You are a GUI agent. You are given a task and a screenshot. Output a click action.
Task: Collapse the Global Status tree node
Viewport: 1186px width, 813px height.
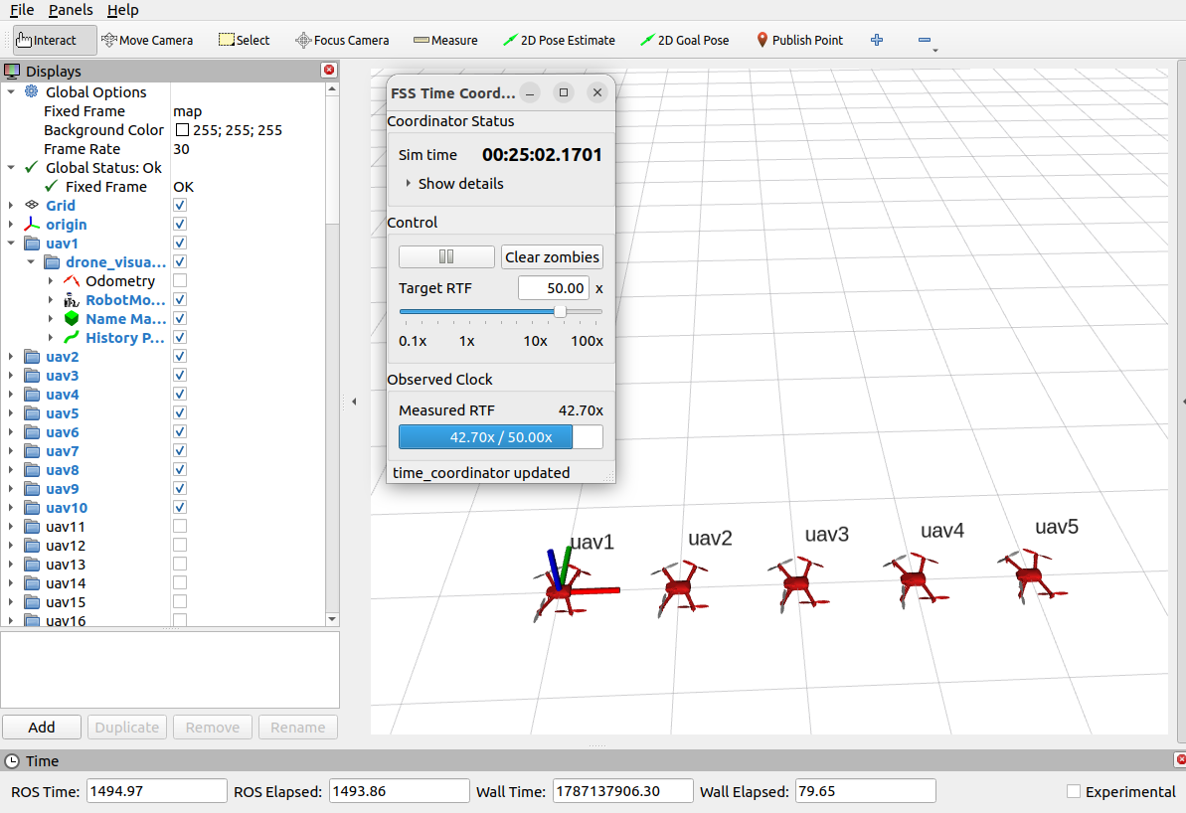point(11,167)
